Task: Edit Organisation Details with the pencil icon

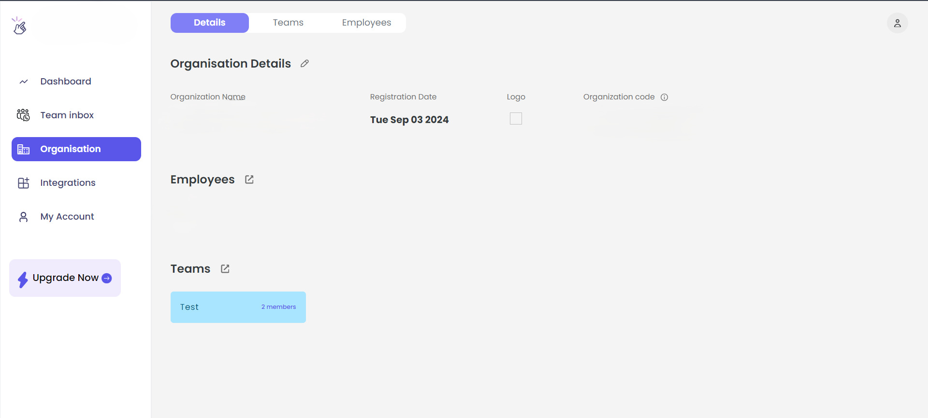Action: click(x=304, y=64)
